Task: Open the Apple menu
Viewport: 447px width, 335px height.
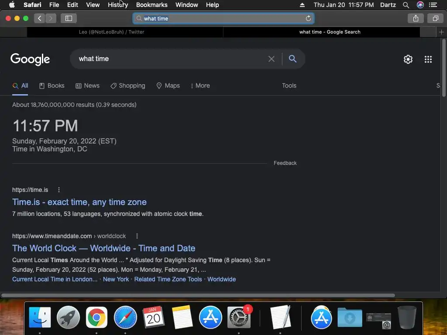Action: 12,5
